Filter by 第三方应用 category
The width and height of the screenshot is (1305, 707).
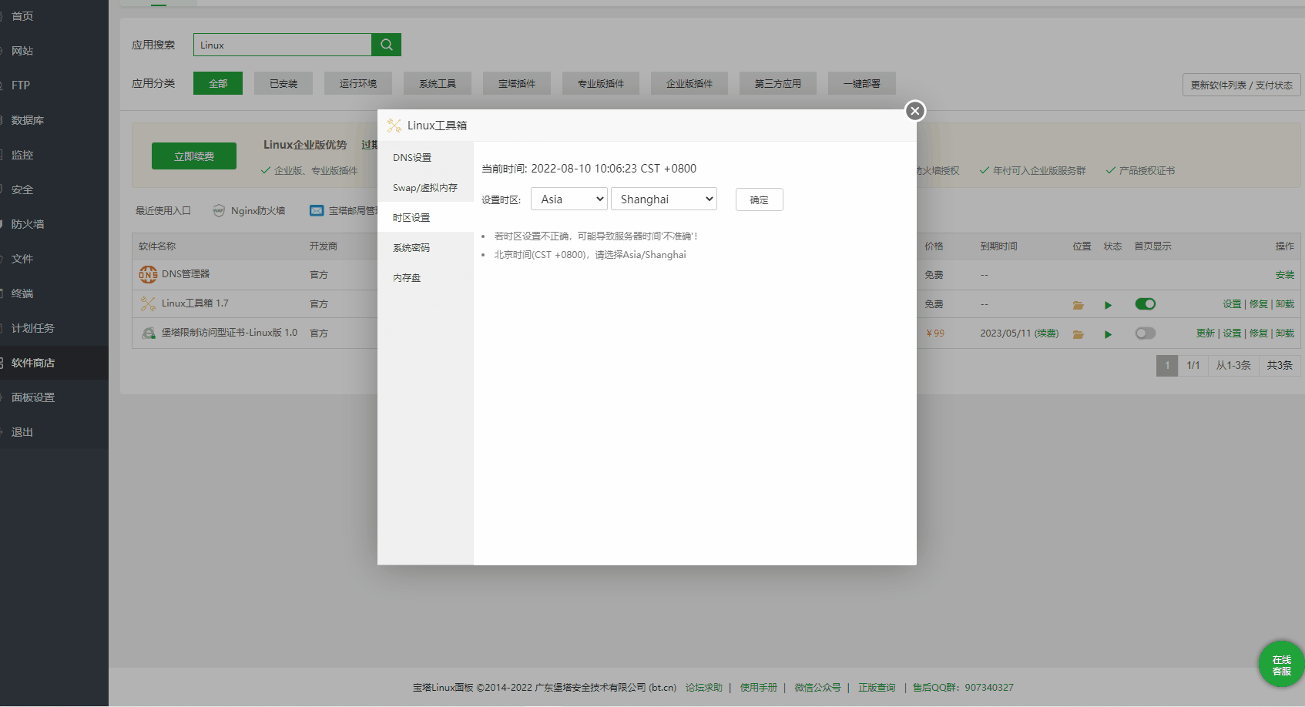tap(778, 83)
